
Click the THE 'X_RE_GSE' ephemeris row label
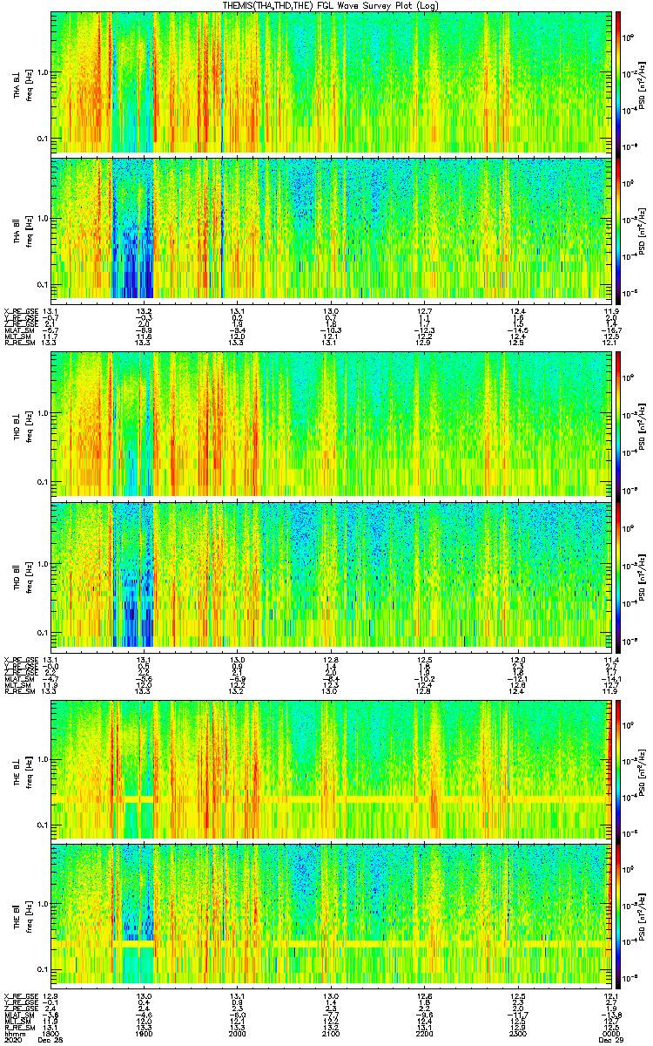pyautogui.click(x=21, y=995)
